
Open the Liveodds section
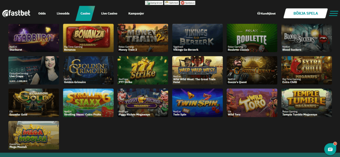[x=63, y=14]
